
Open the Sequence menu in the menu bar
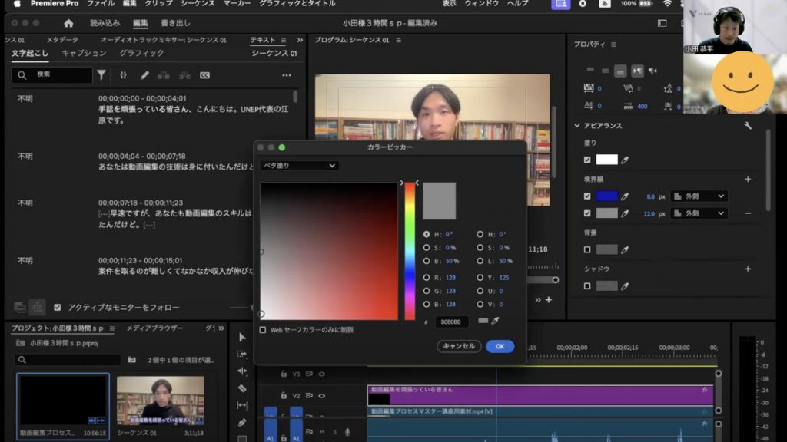point(198,4)
